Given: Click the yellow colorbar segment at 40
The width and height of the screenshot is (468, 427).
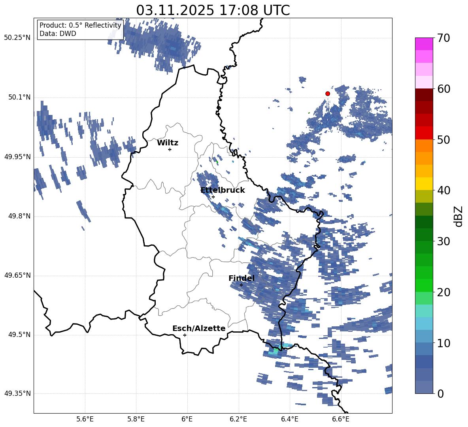Looking at the screenshot, I should pyautogui.click(x=424, y=184).
